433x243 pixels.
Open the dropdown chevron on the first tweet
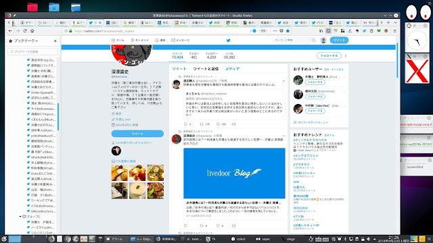tap(283, 81)
